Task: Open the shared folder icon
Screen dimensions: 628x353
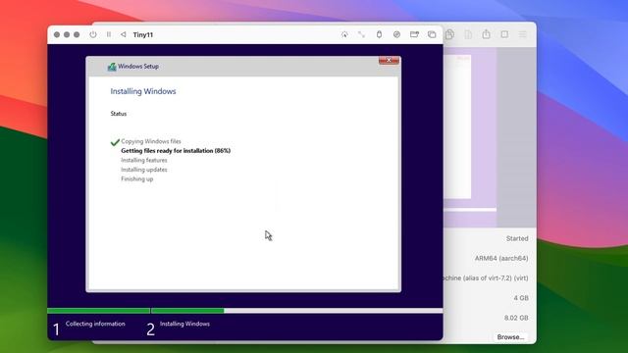Action: (414, 34)
